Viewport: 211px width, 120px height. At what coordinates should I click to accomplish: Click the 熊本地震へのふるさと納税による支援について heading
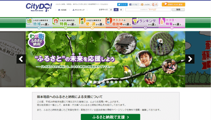pos(70,97)
